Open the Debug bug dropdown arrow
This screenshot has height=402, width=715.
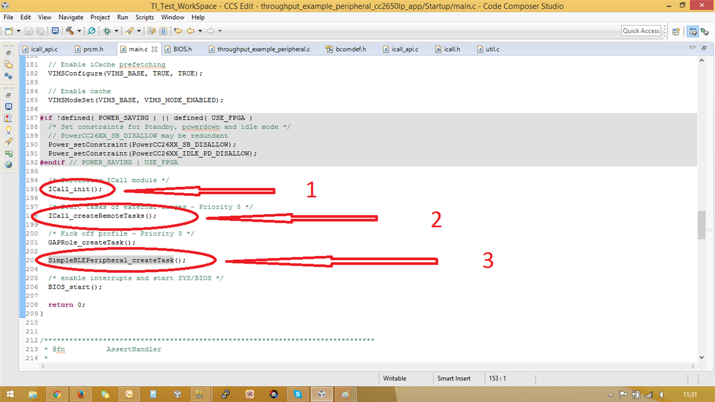[x=116, y=31]
